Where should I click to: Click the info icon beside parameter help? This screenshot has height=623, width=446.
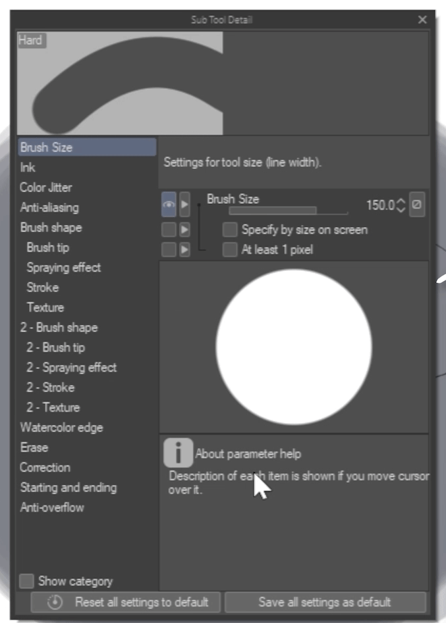[178, 453]
